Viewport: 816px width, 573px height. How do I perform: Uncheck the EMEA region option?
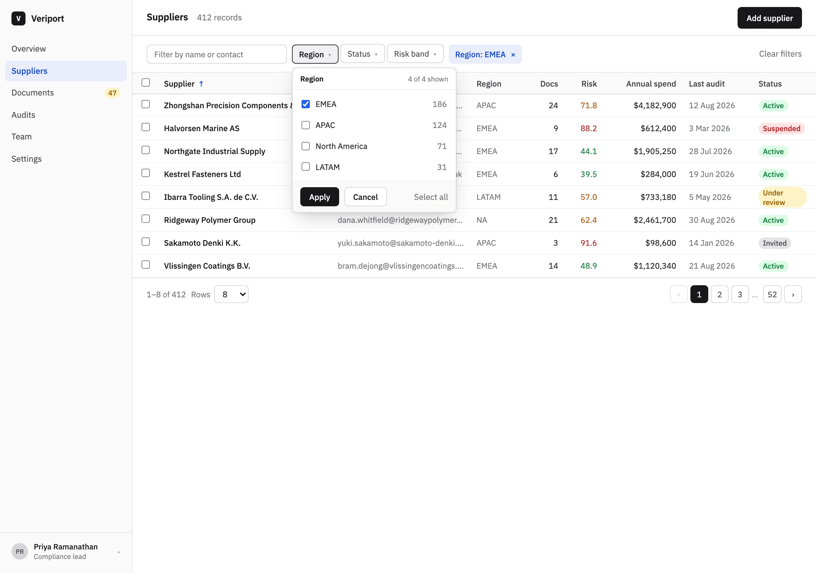(306, 104)
